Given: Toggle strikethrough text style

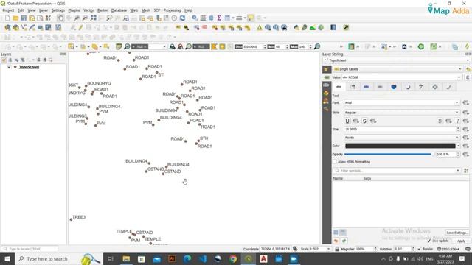Looking at the screenshot, I should [x=364, y=121].
